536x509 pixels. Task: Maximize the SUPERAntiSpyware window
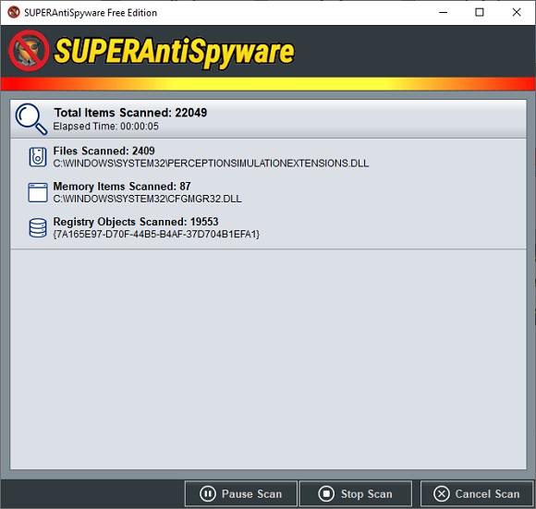[480, 12]
